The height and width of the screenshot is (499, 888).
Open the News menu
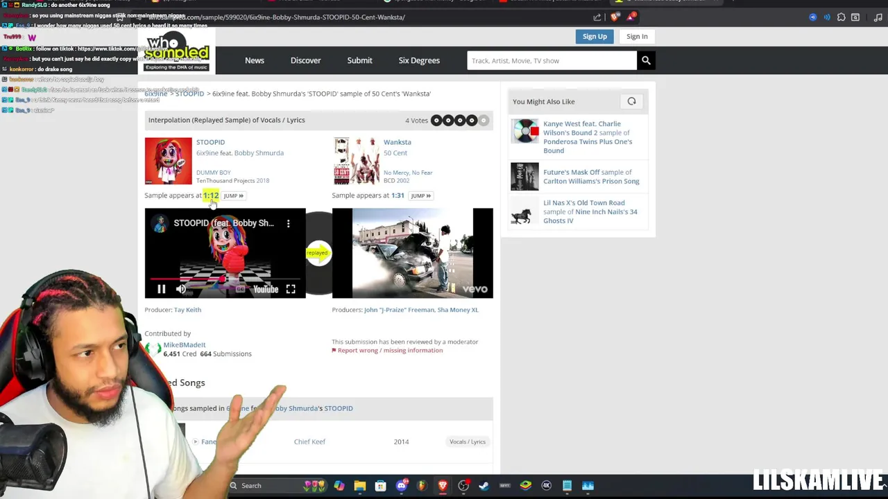(255, 60)
